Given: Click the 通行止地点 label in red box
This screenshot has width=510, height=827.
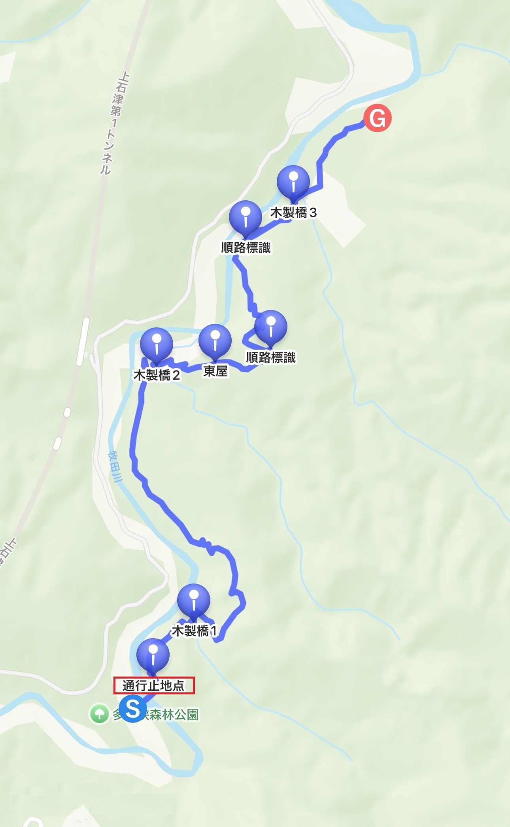Looking at the screenshot, I should (154, 685).
